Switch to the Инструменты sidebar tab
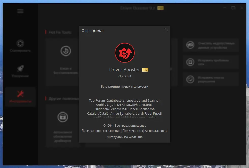249x168 pixels. point(20,97)
